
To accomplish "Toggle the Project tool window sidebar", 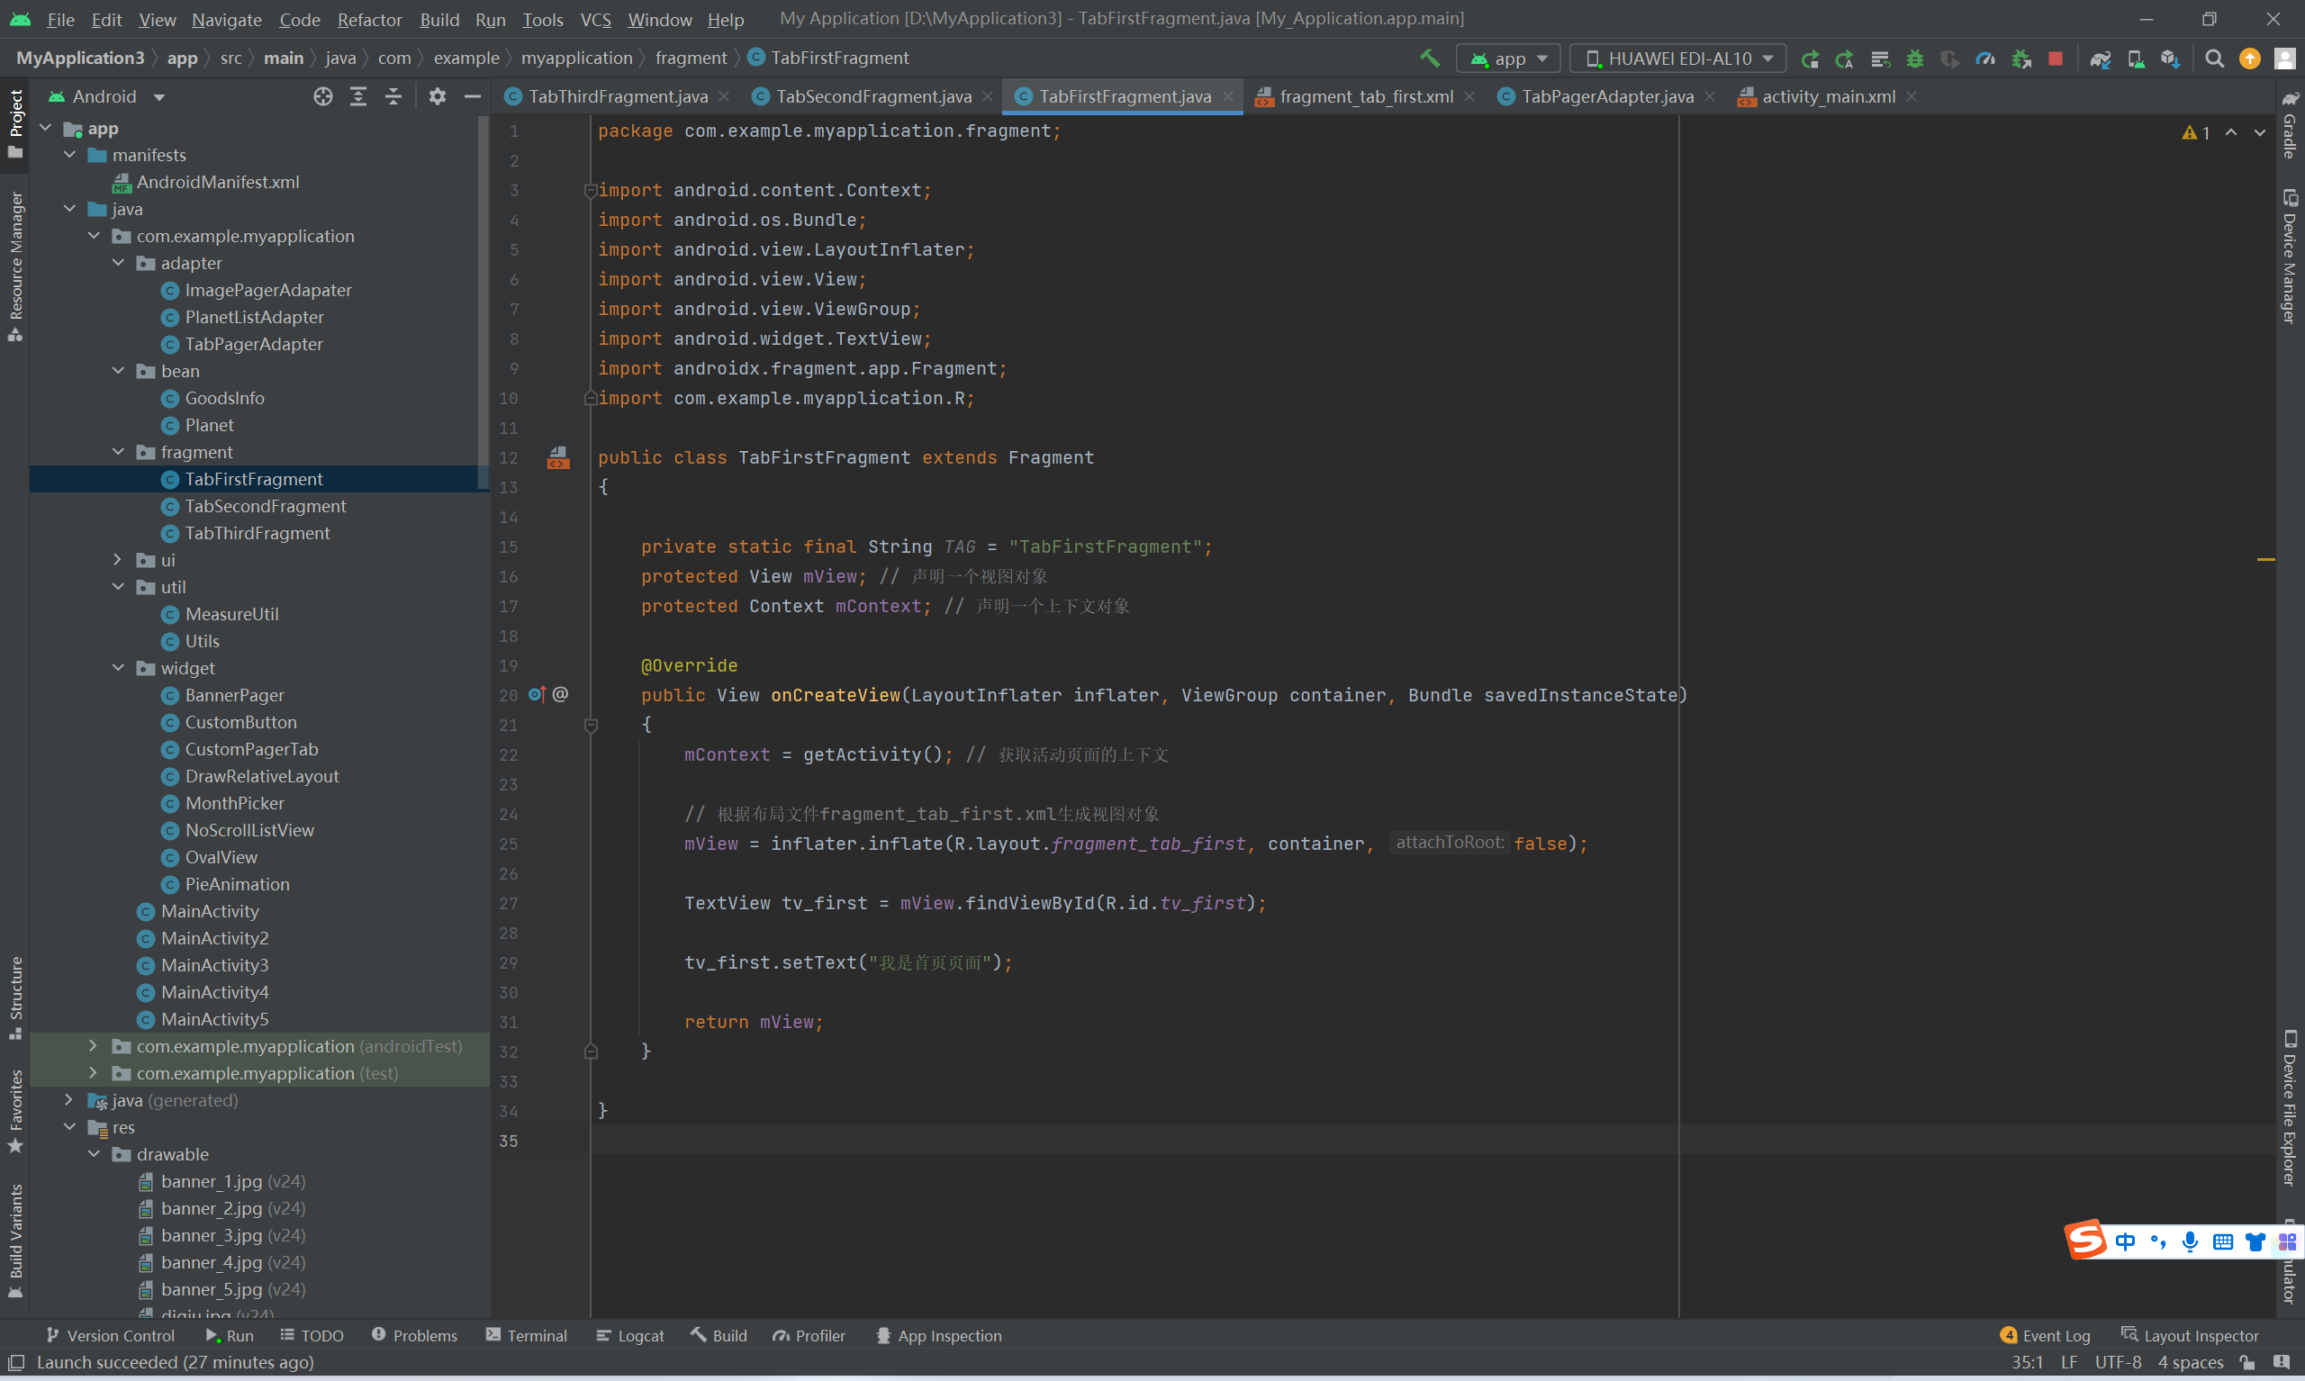I will [x=15, y=122].
